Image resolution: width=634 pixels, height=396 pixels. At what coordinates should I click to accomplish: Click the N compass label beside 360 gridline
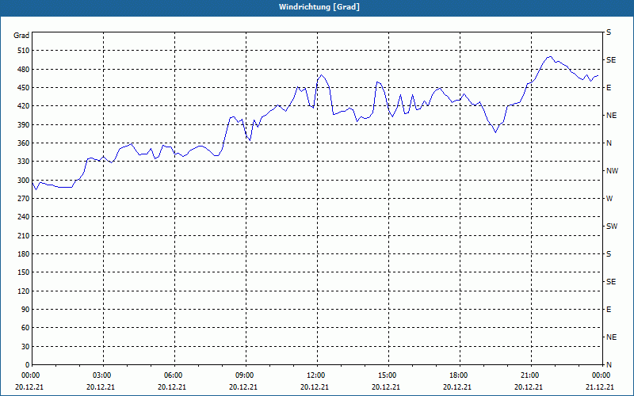(x=609, y=143)
